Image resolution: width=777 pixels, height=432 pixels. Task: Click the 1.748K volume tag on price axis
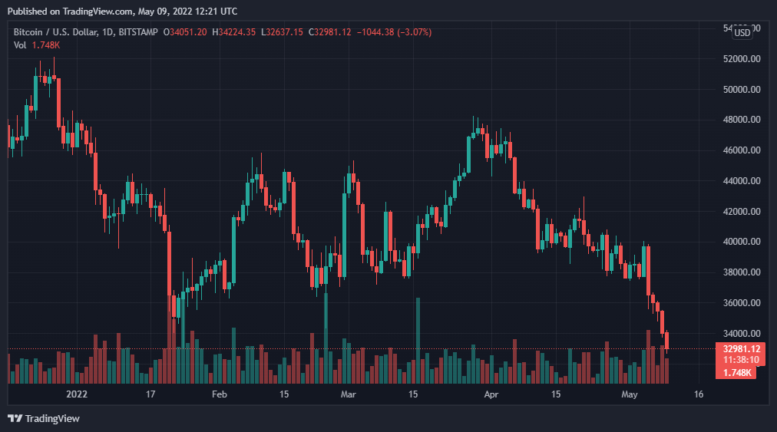[736, 372]
